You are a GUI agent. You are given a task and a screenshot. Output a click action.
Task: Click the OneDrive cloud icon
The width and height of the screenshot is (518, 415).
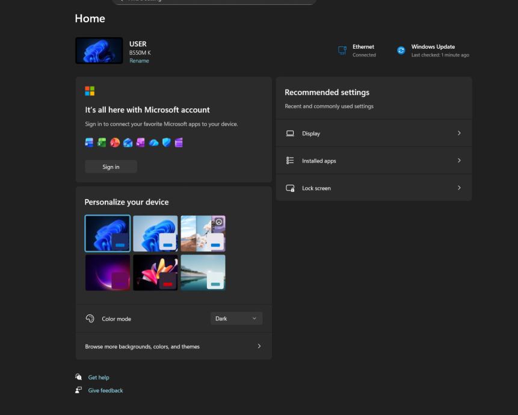click(x=153, y=143)
